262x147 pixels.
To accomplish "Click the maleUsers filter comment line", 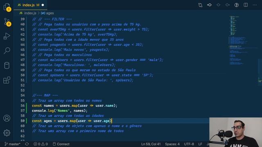I will pyautogui.click(x=97, y=60).
